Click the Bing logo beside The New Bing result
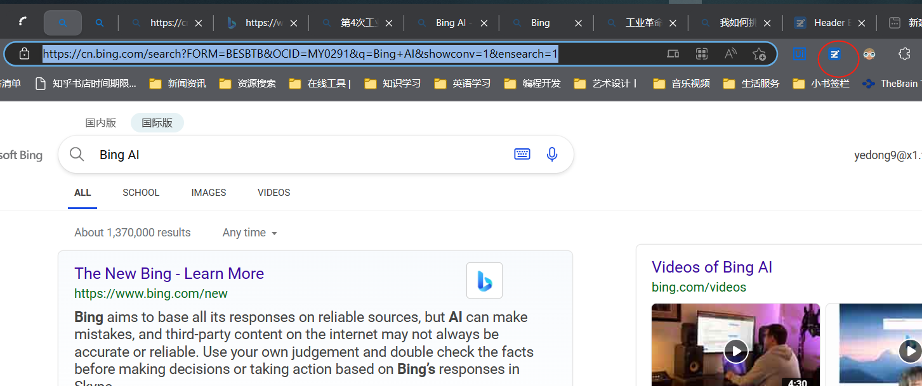Image resolution: width=922 pixels, height=386 pixels. pos(484,280)
